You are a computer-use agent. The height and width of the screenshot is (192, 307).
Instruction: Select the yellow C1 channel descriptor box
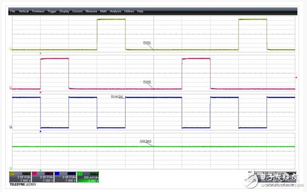point(20,178)
